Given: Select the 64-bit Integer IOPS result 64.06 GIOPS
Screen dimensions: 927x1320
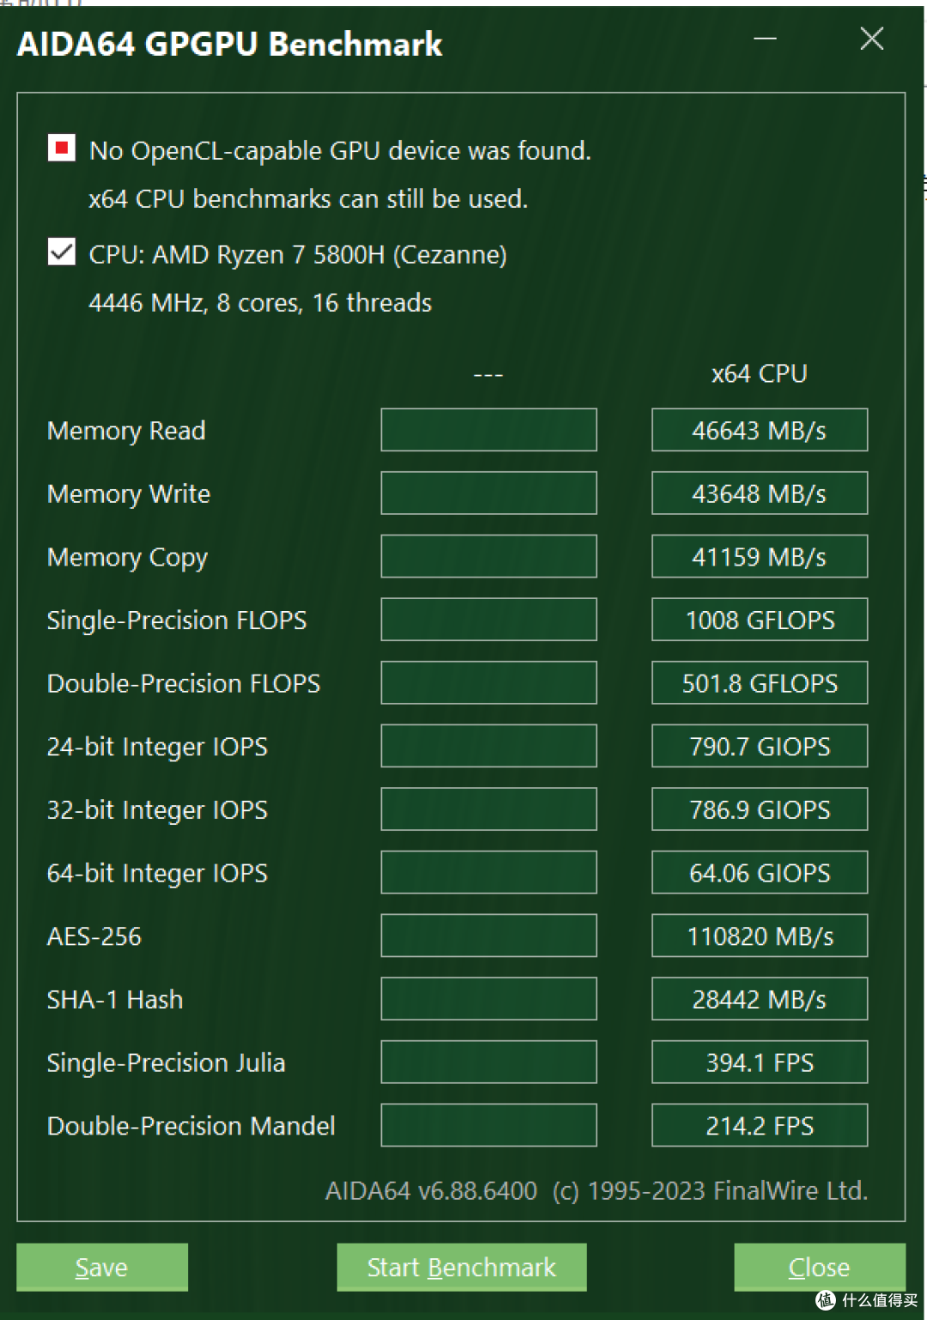Looking at the screenshot, I should (760, 873).
